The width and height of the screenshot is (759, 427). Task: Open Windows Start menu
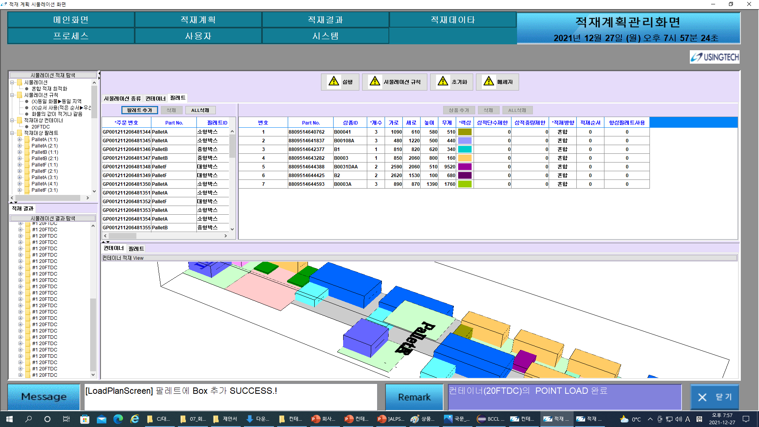9,419
